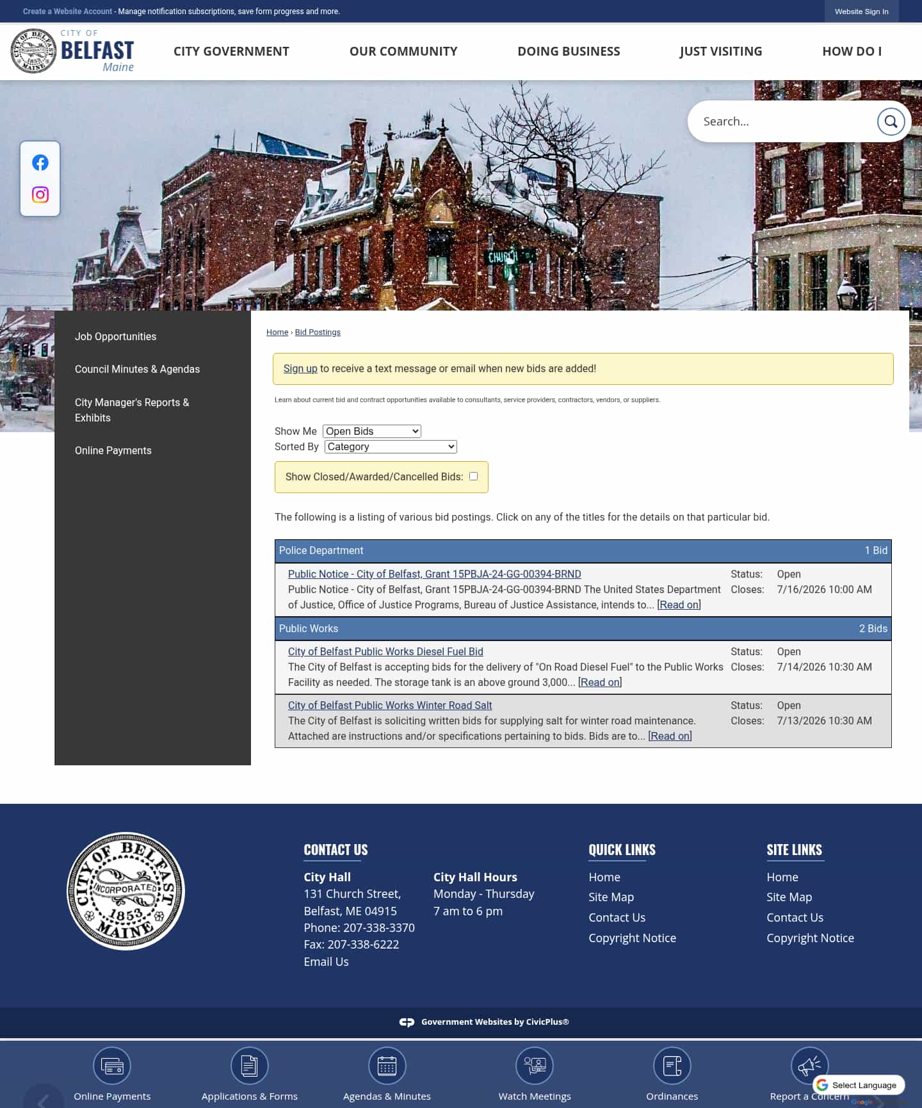The width and height of the screenshot is (922, 1108).
Task: Click the 7/14/2026 10:30 AM closing date
Action: coord(824,667)
